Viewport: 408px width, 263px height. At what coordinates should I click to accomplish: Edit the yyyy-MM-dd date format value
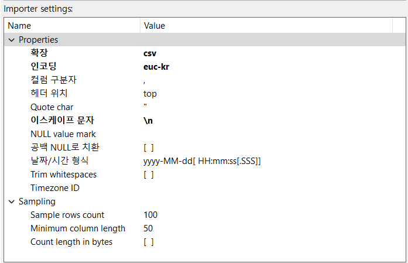(202, 161)
